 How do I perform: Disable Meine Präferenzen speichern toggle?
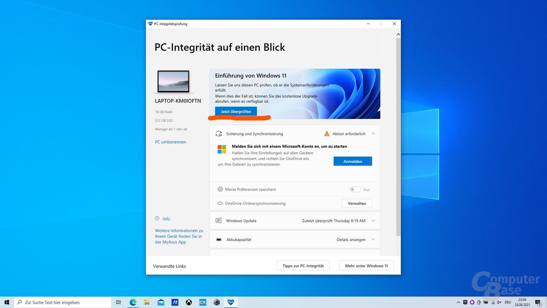click(x=355, y=189)
